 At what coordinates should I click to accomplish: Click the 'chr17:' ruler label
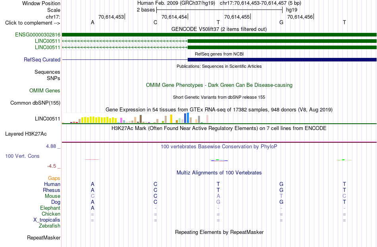click(53, 17)
